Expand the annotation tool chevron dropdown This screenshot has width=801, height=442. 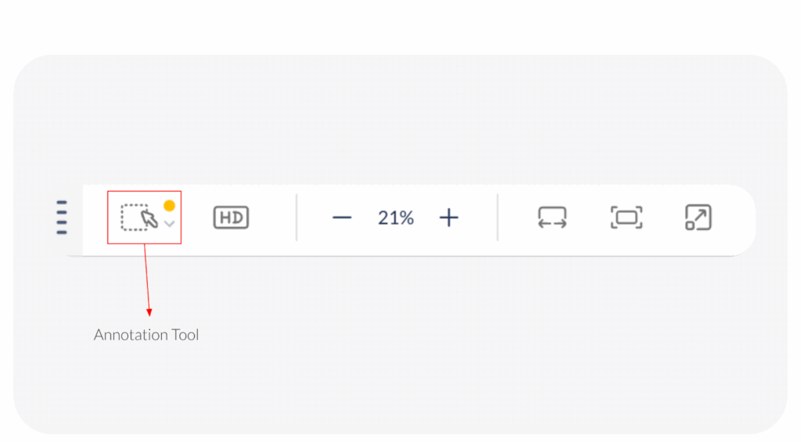tap(170, 224)
